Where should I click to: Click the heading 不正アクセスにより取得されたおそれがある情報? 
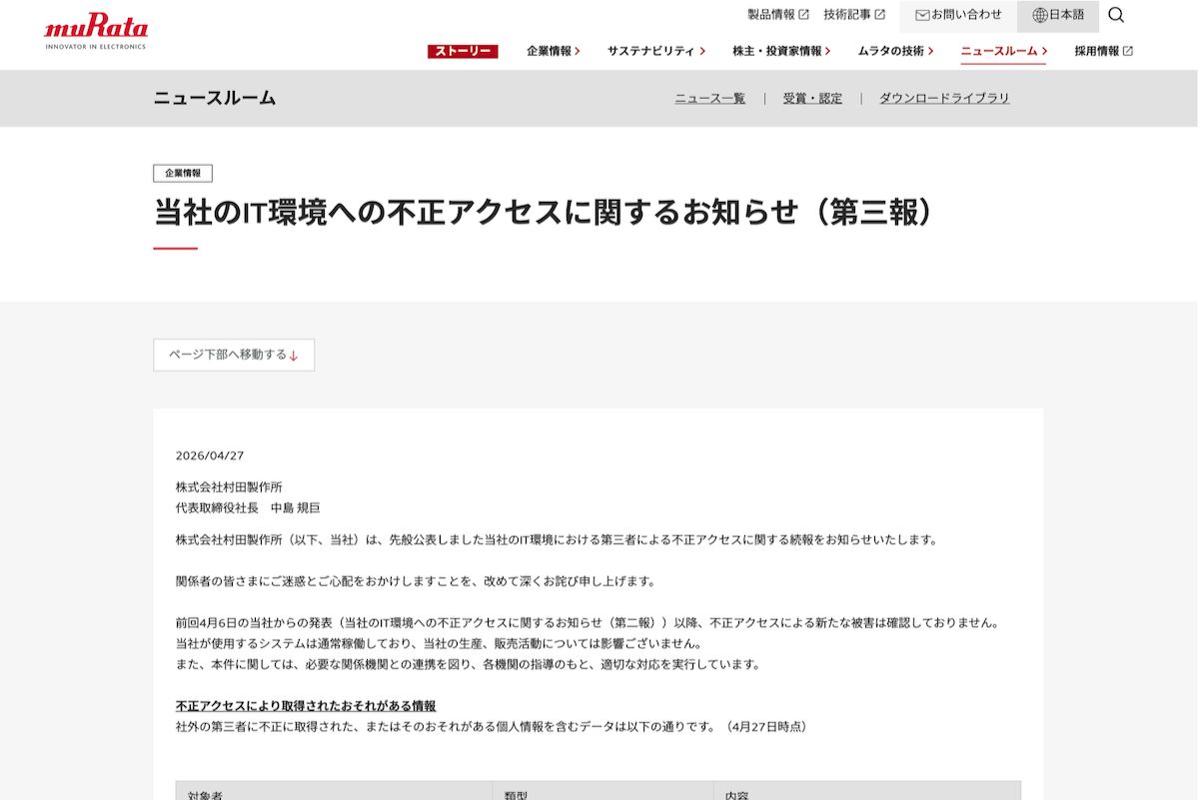306,706
